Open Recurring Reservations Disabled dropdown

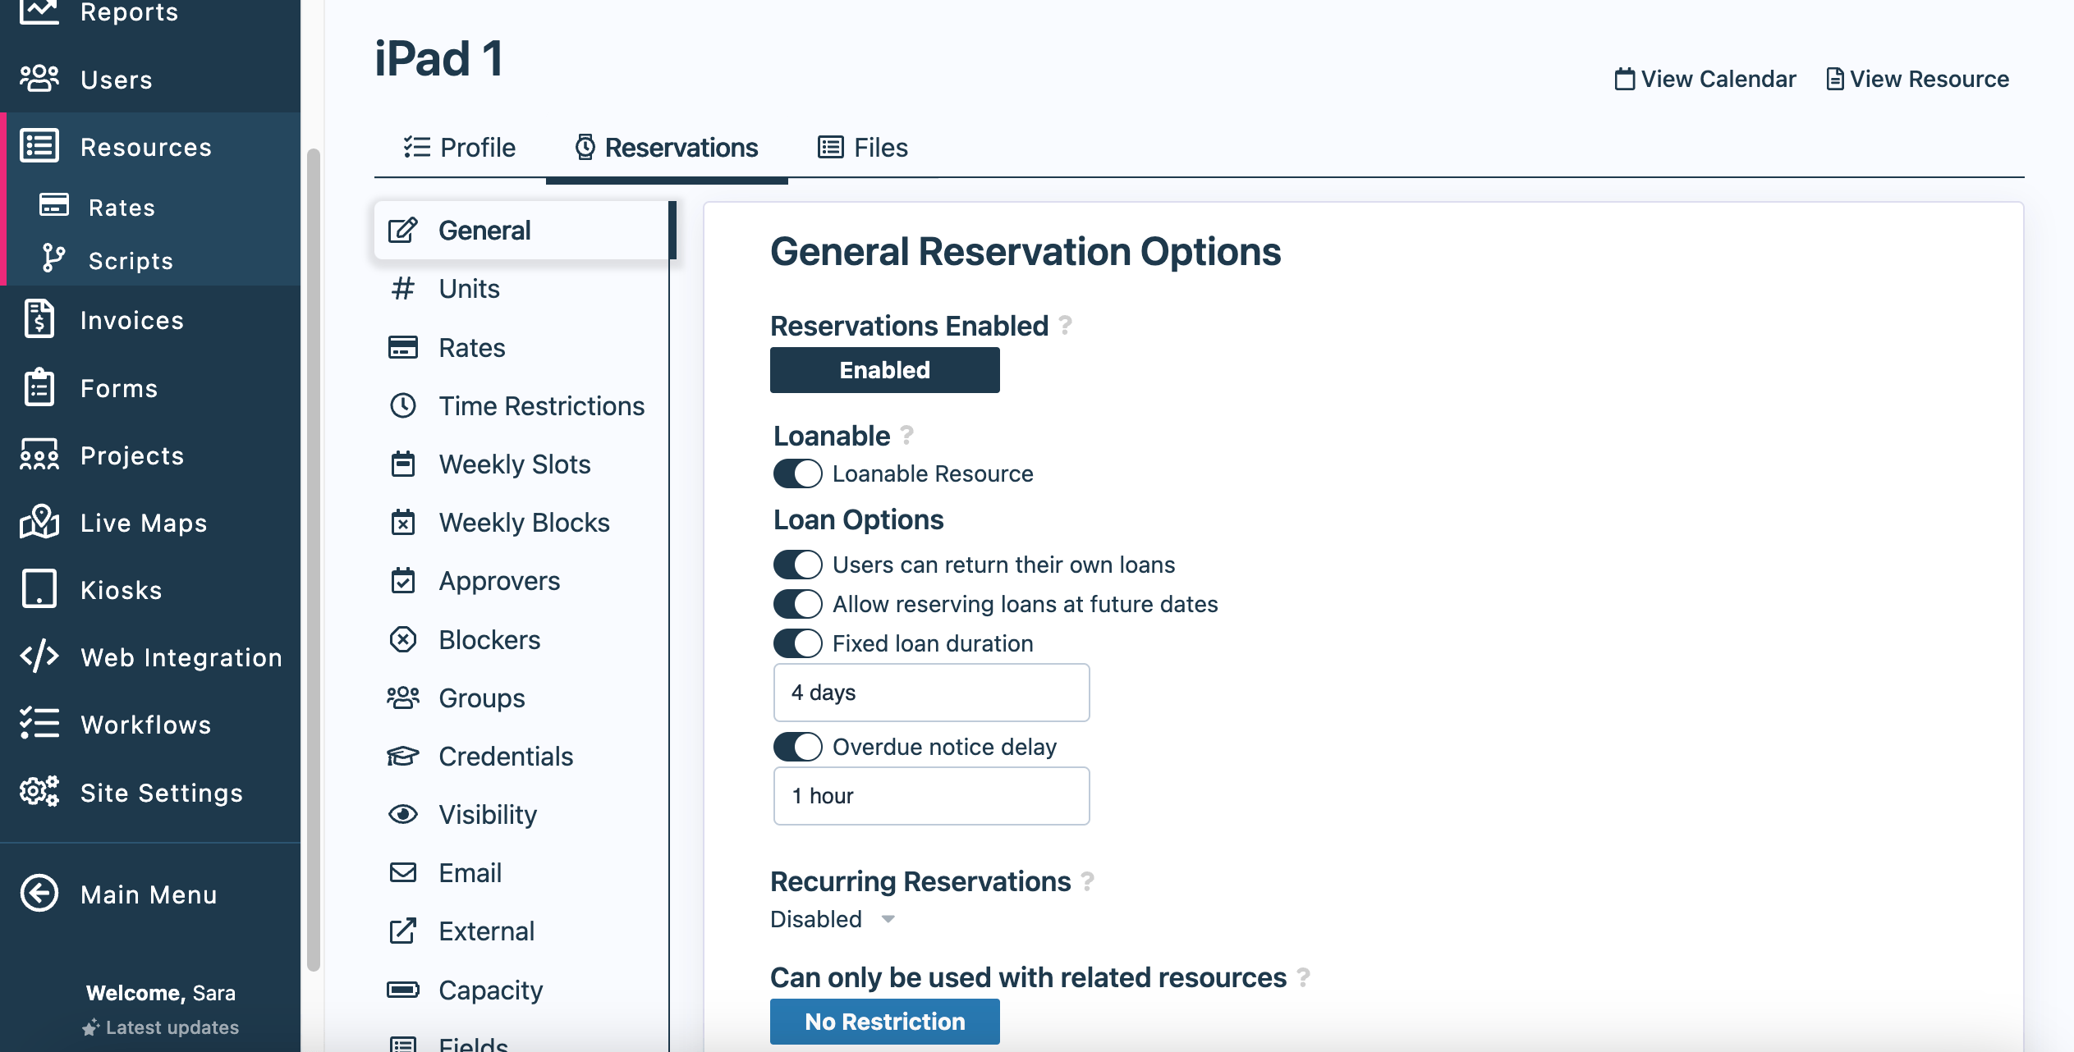[x=833, y=919]
